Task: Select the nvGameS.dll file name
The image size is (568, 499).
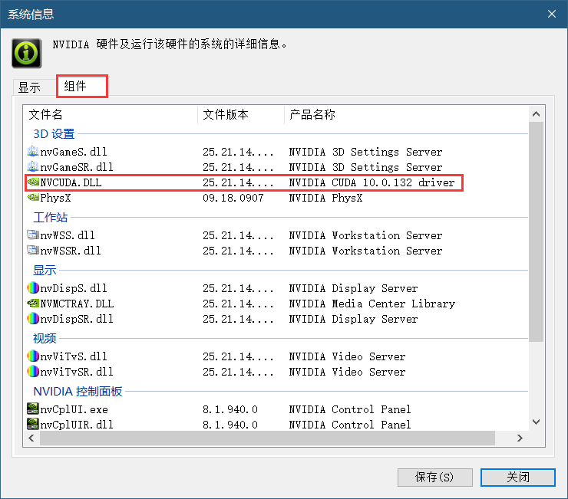Action: point(74,152)
